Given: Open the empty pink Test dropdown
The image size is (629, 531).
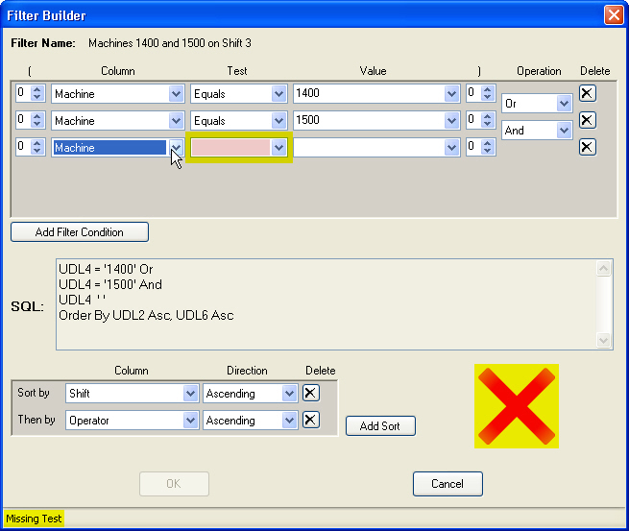Looking at the screenshot, I should [x=278, y=148].
